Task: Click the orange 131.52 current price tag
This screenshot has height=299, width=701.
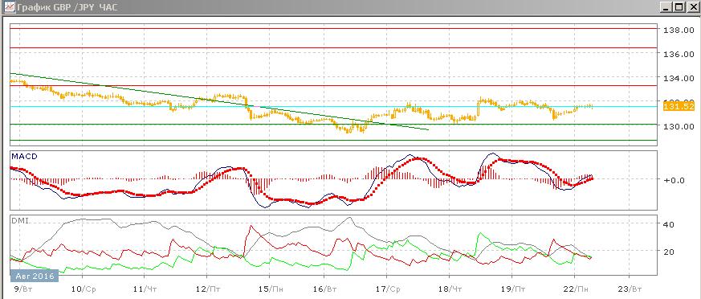Action: [672, 107]
